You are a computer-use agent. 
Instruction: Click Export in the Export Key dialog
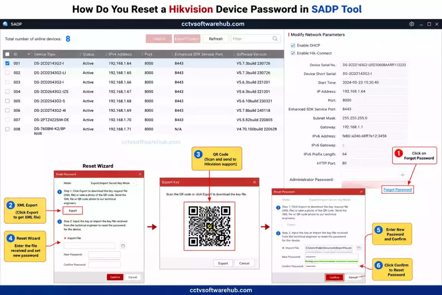coord(223,264)
